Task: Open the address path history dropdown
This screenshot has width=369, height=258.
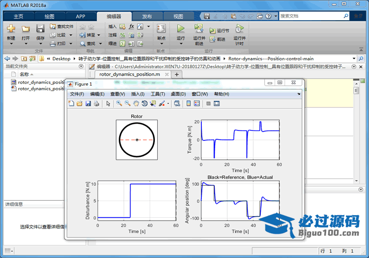Action: (354, 58)
